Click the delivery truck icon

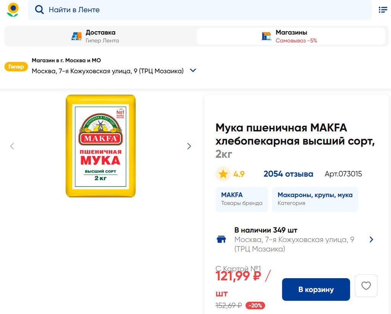tap(76, 36)
